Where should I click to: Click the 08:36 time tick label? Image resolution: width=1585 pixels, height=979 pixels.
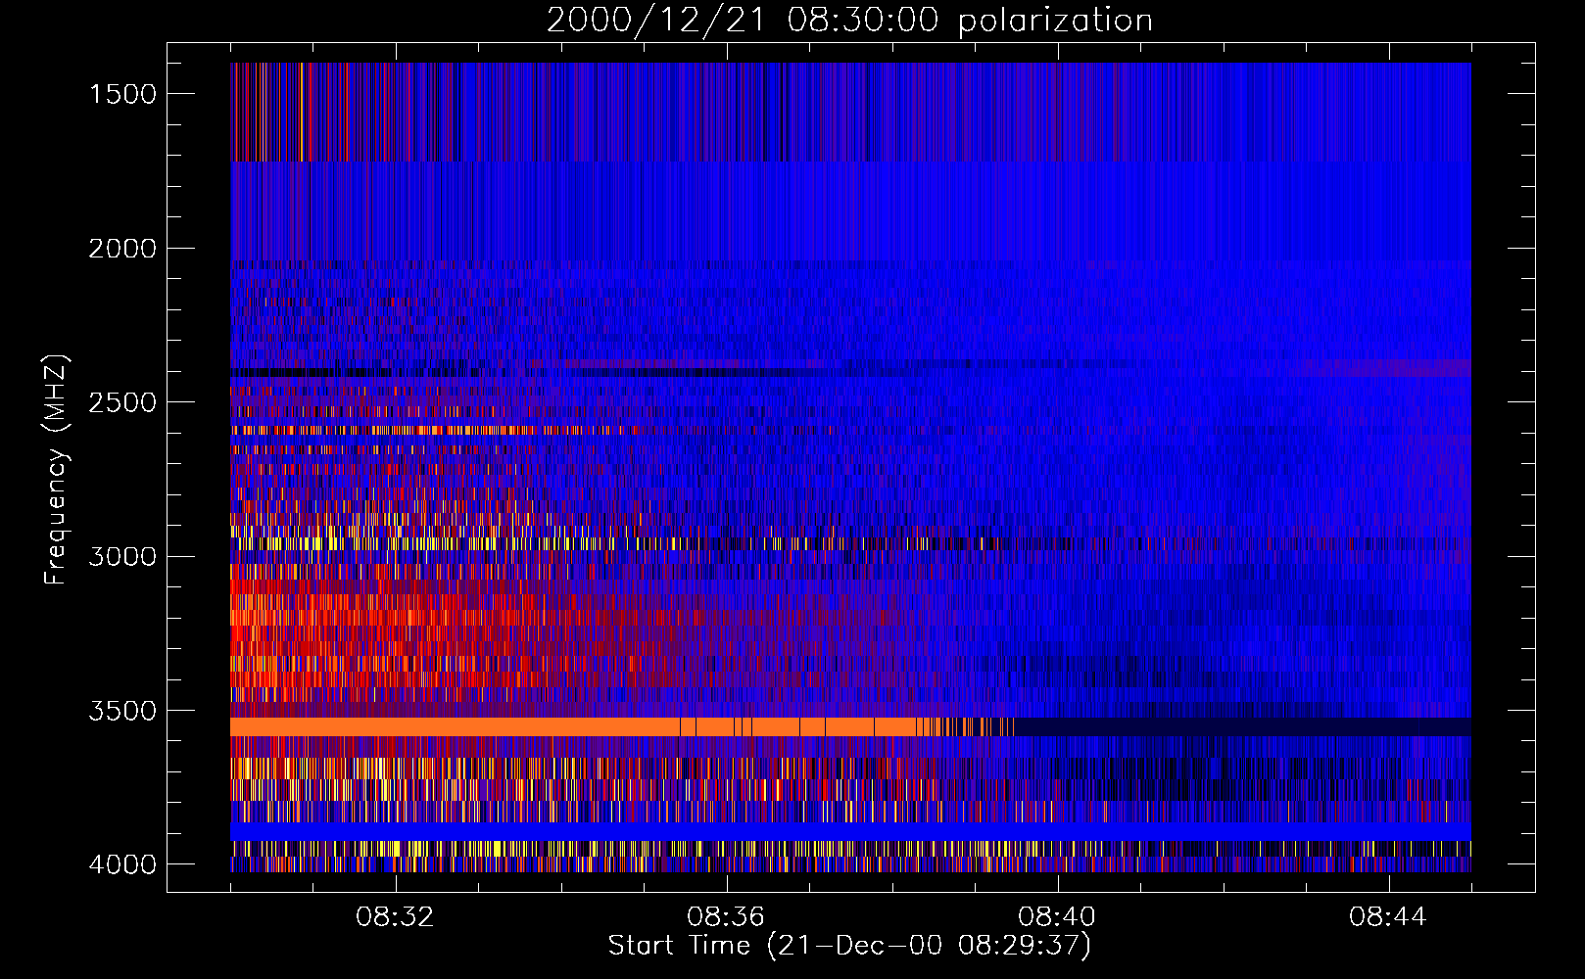[726, 917]
